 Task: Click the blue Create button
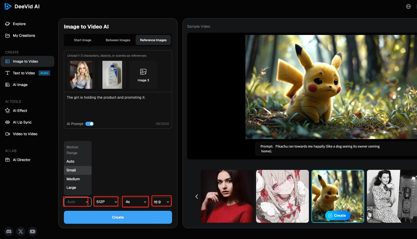[x=118, y=217]
